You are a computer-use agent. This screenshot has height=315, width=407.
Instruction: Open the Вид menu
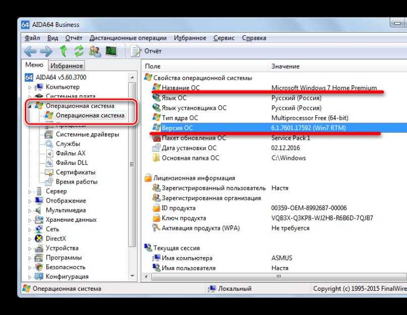[x=52, y=38]
